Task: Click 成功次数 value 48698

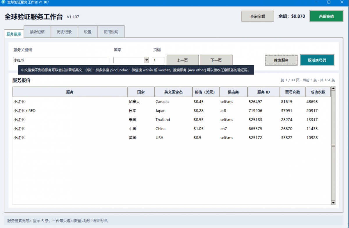Action: [x=312, y=102]
